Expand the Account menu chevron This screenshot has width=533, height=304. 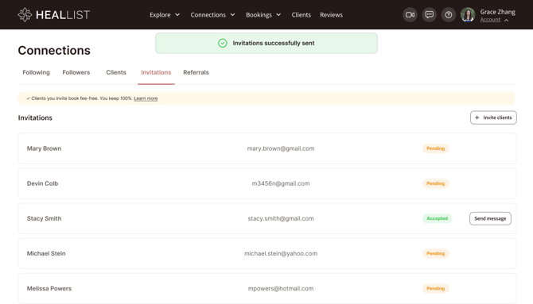(506, 21)
